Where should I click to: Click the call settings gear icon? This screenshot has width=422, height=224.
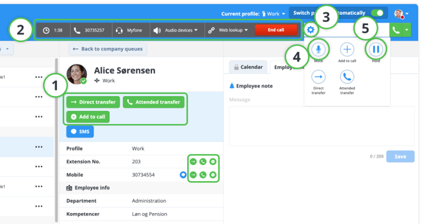310,30
